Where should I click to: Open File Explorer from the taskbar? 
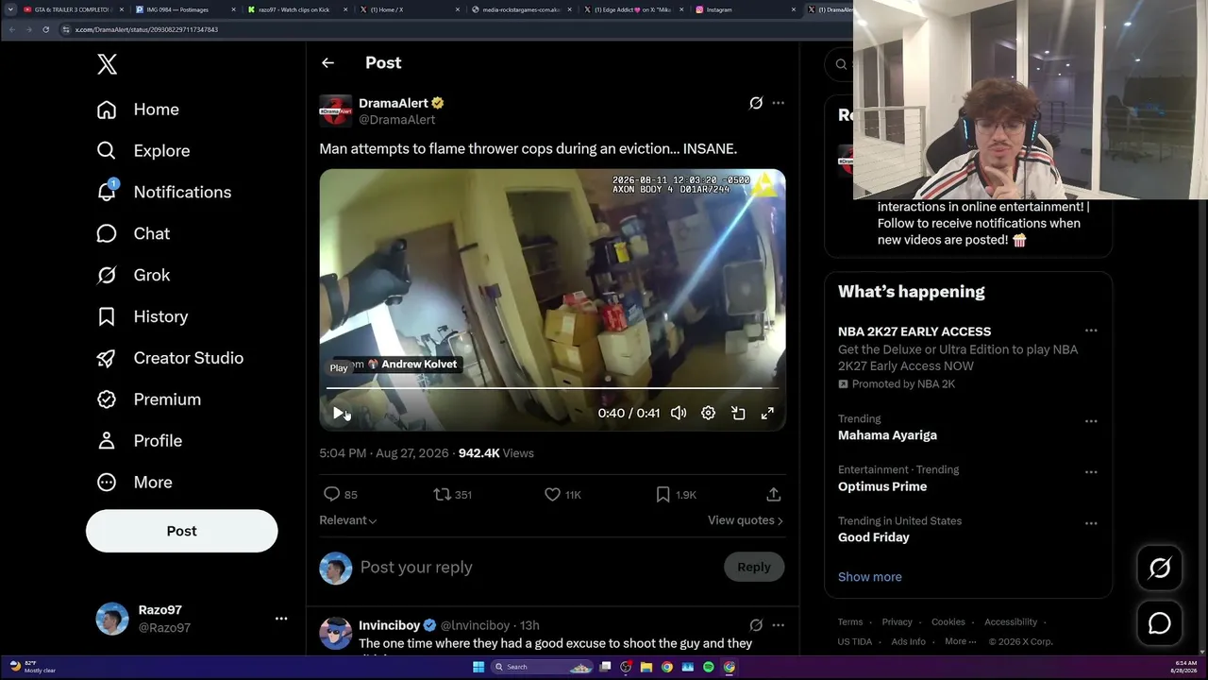pyautogui.click(x=646, y=667)
